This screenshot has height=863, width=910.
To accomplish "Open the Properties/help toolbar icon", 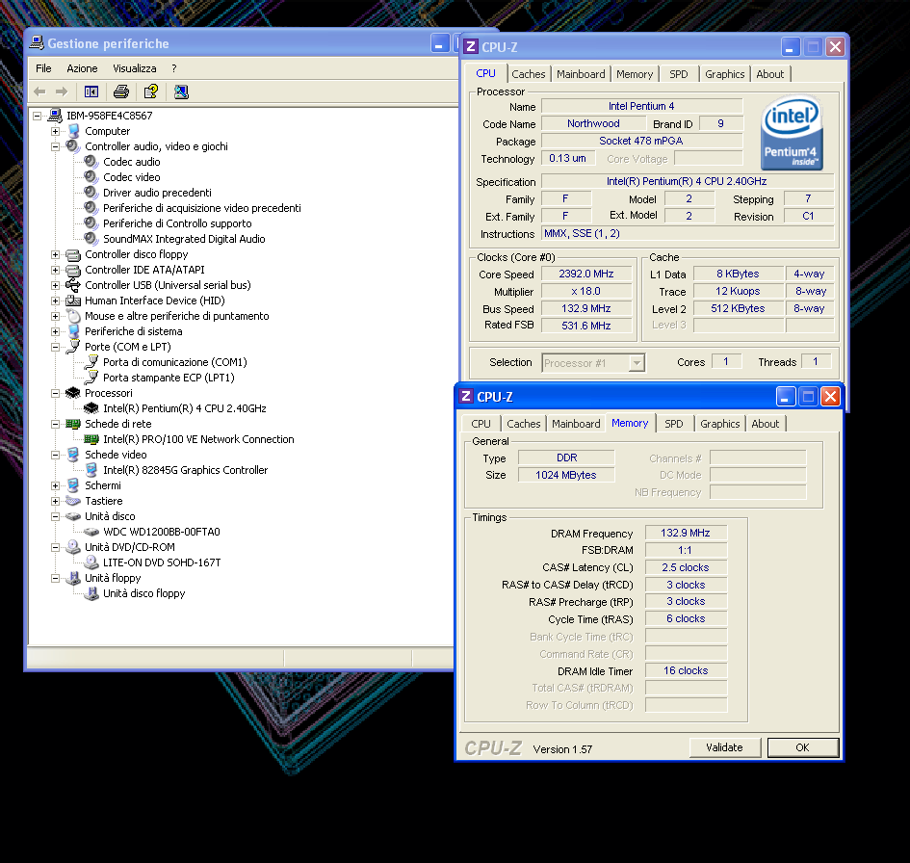I will [x=151, y=92].
